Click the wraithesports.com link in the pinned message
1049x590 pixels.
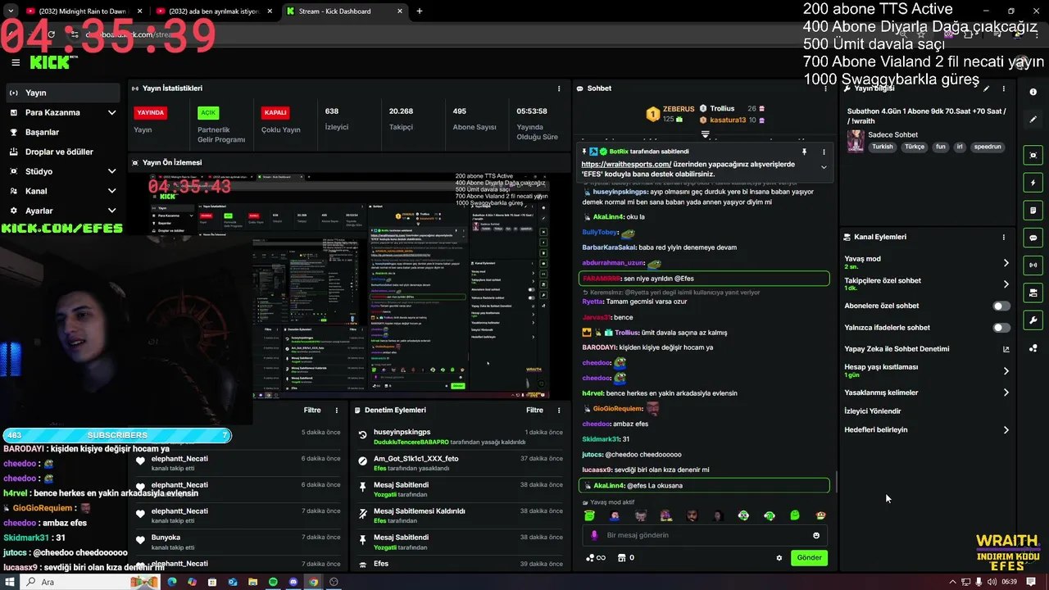pos(626,164)
